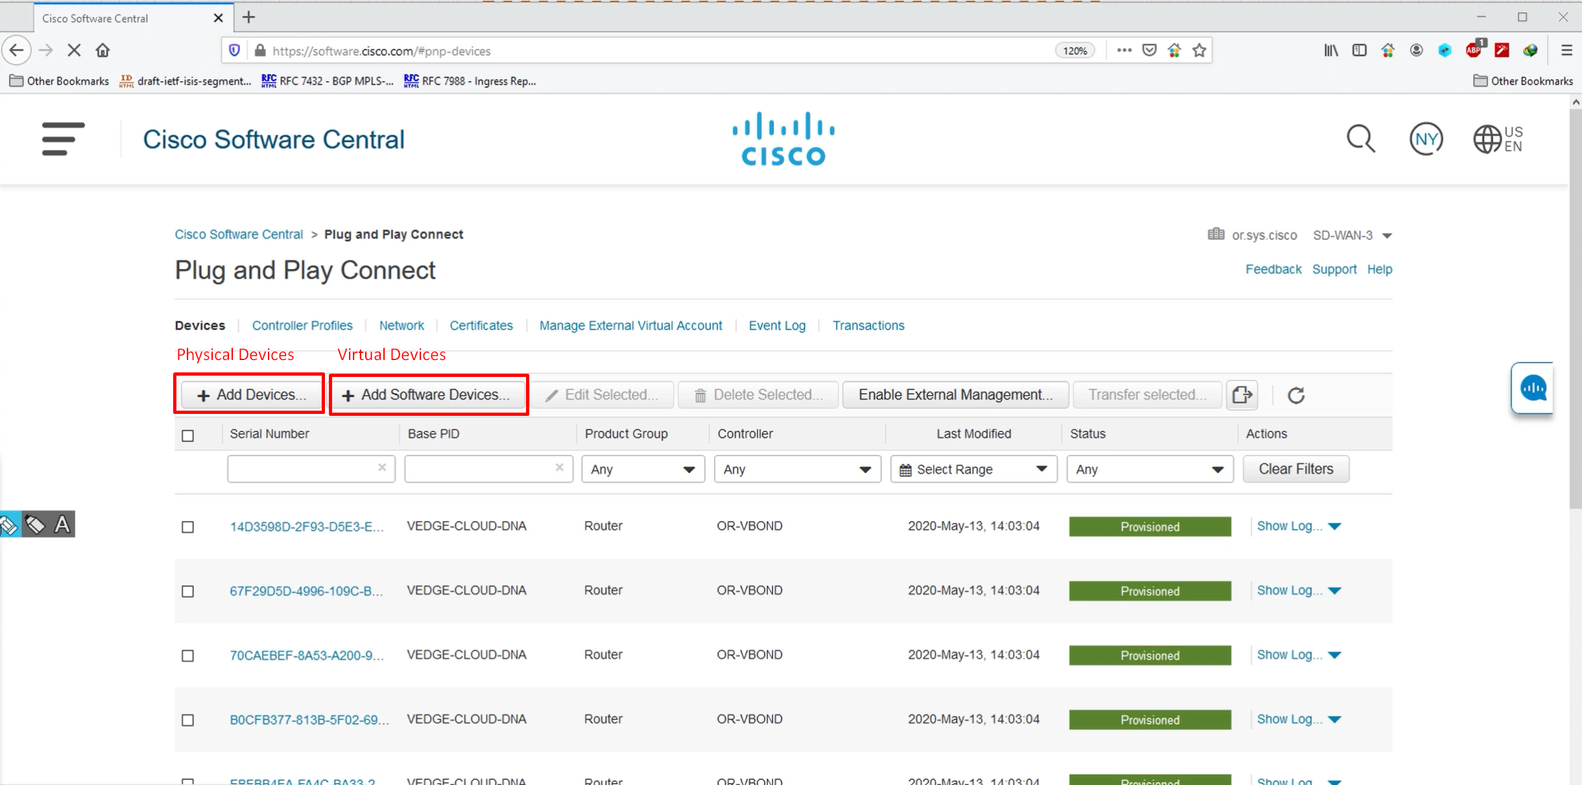This screenshot has width=1582, height=785.
Task: Click the refresh table icon
Action: tap(1296, 395)
